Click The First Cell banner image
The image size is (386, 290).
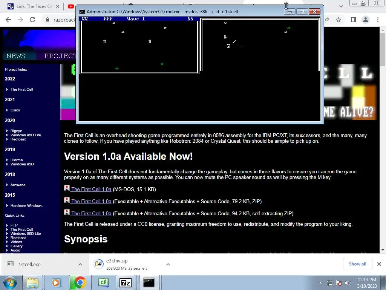click(x=219, y=92)
